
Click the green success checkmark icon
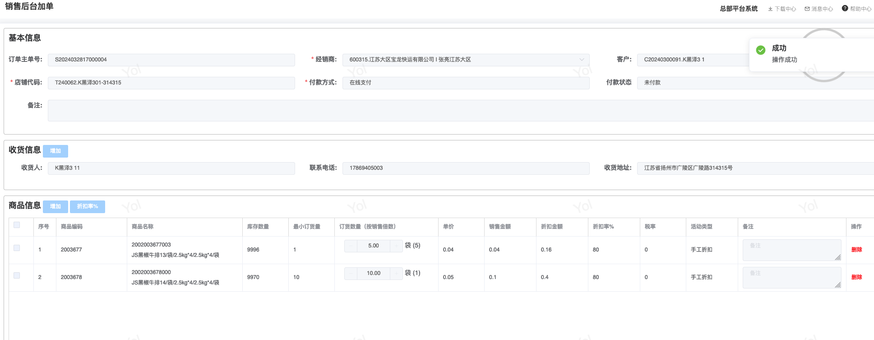click(x=761, y=50)
